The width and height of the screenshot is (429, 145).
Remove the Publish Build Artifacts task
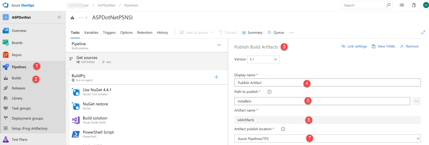click(x=409, y=46)
